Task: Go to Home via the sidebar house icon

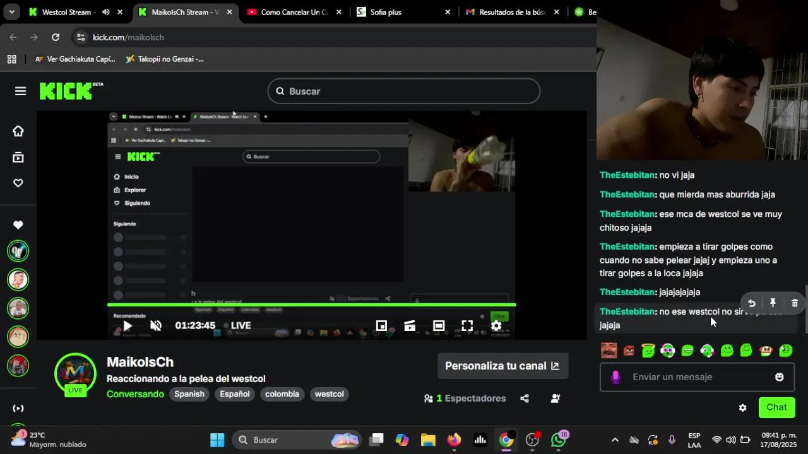Action: pos(18,131)
